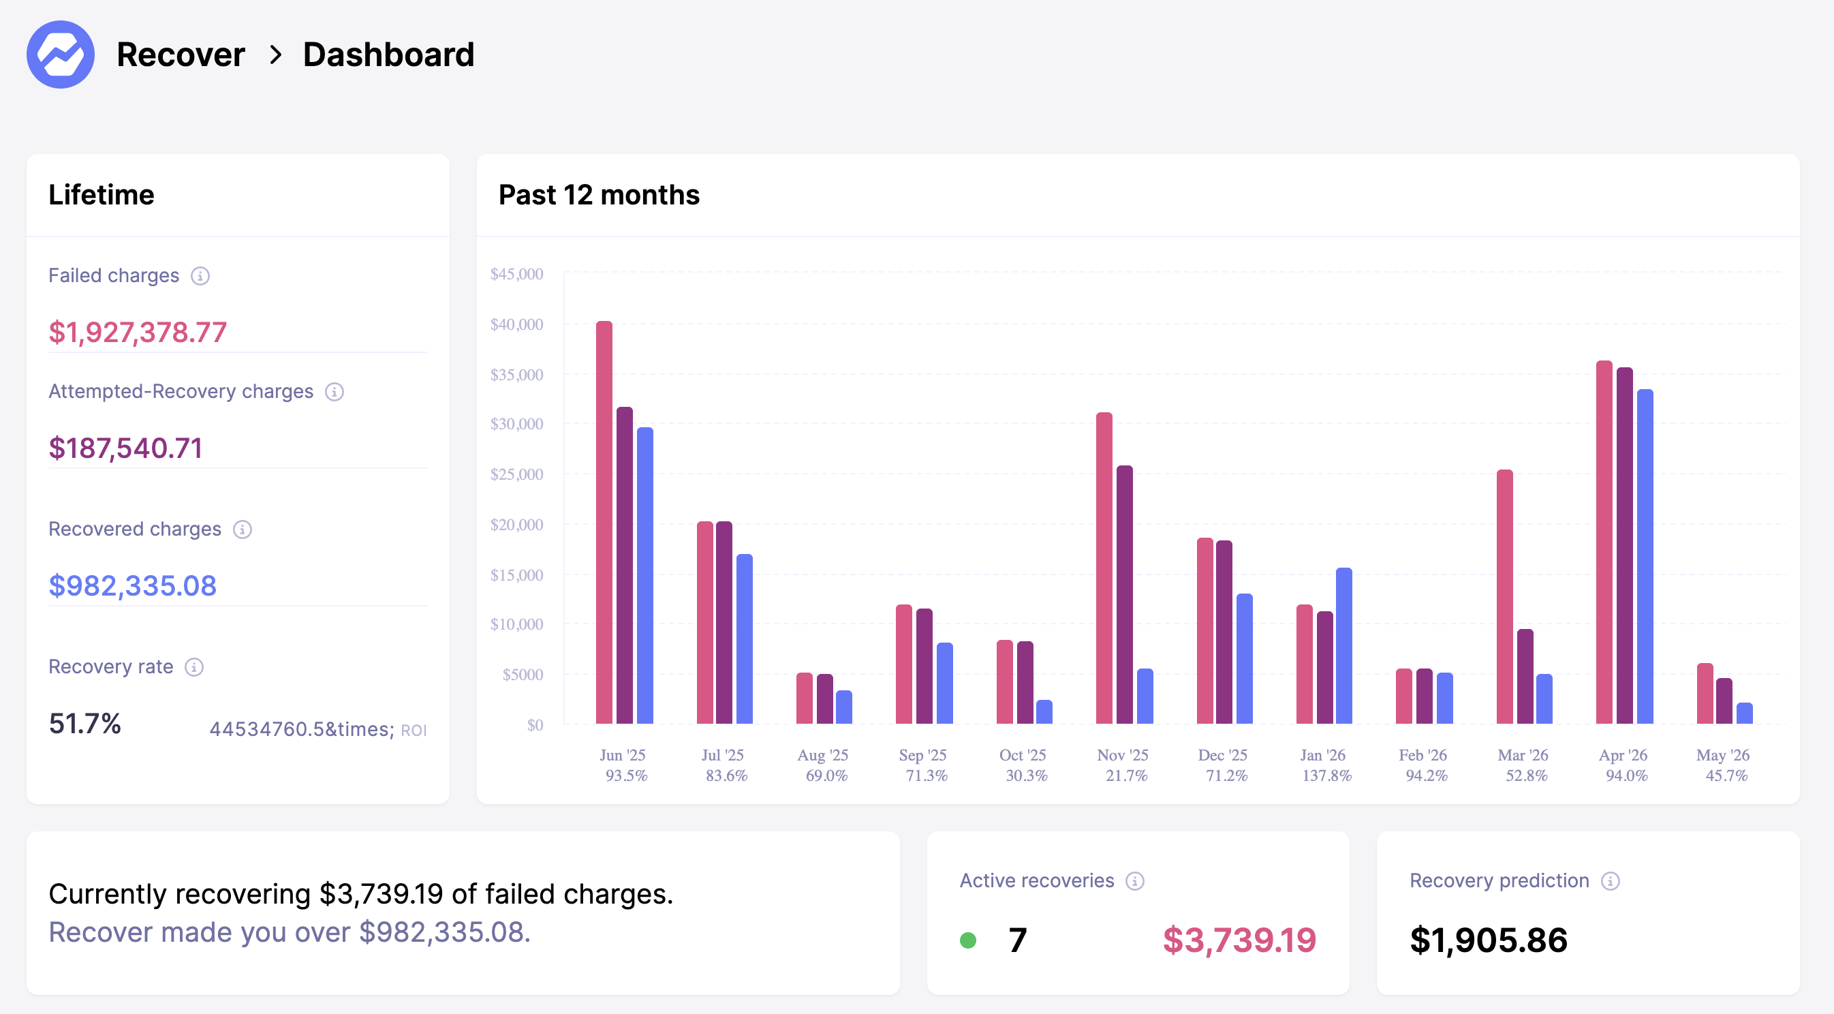Show info for Active recoveries
This screenshot has width=1834, height=1014.
[1135, 881]
